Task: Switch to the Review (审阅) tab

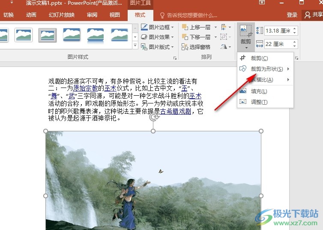Action: click(x=92, y=15)
